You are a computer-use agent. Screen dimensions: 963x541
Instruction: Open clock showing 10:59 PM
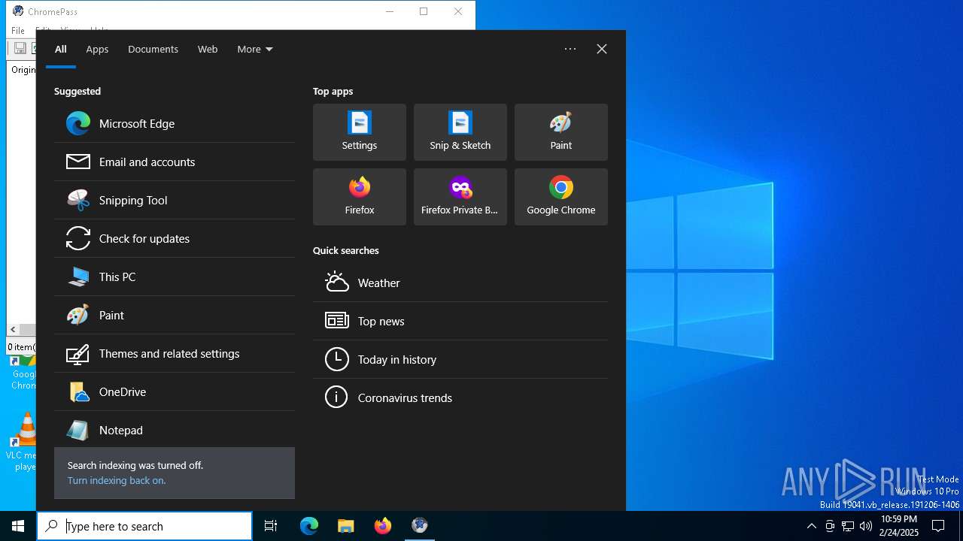click(x=899, y=526)
